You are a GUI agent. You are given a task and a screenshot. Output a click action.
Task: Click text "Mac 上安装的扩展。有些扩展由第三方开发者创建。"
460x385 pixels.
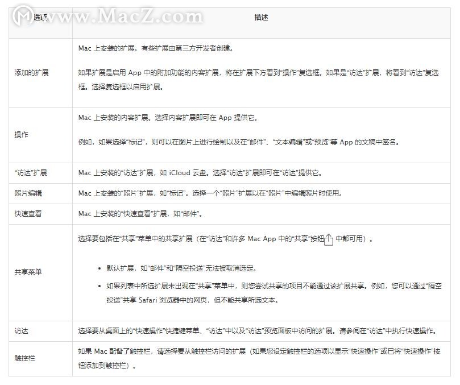tap(156, 48)
